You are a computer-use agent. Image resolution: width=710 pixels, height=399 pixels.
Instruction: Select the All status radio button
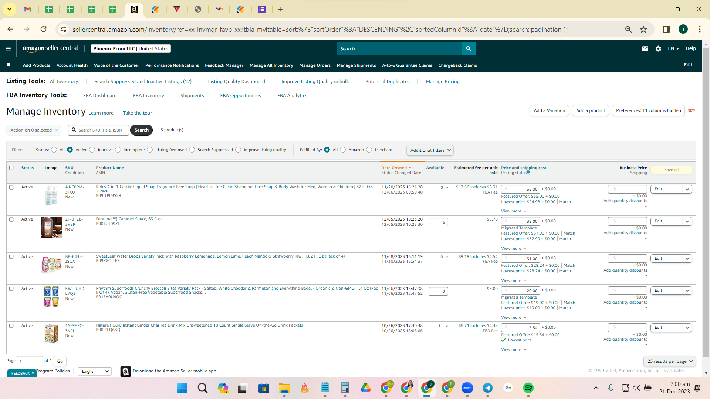coord(54,150)
